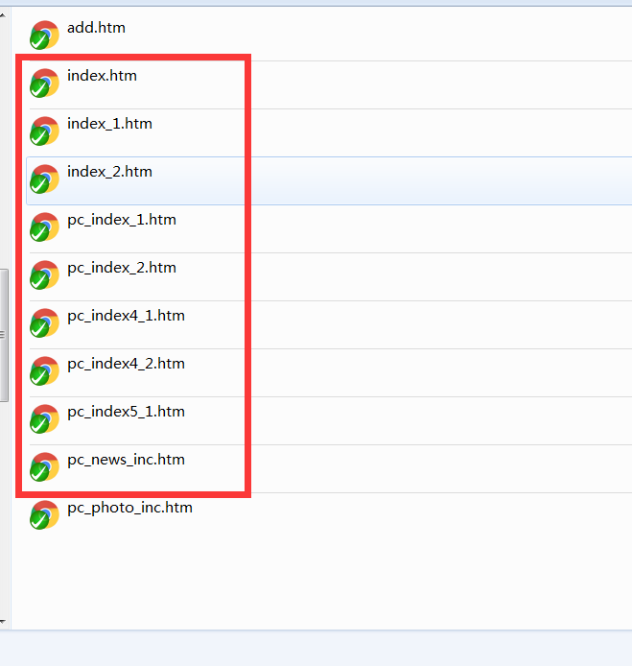Select the icon of pc_index_2.htm
Image resolution: width=632 pixels, height=666 pixels.
point(44,275)
